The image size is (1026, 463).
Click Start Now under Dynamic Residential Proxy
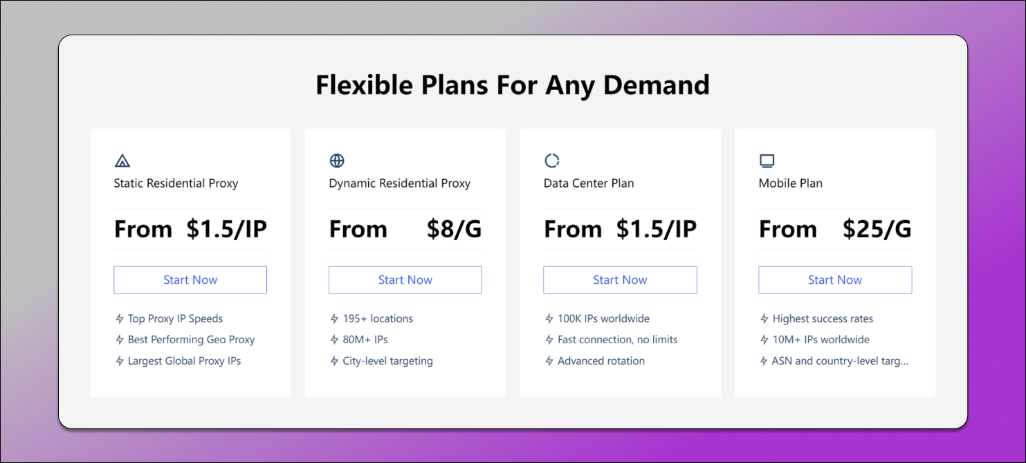click(x=405, y=280)
